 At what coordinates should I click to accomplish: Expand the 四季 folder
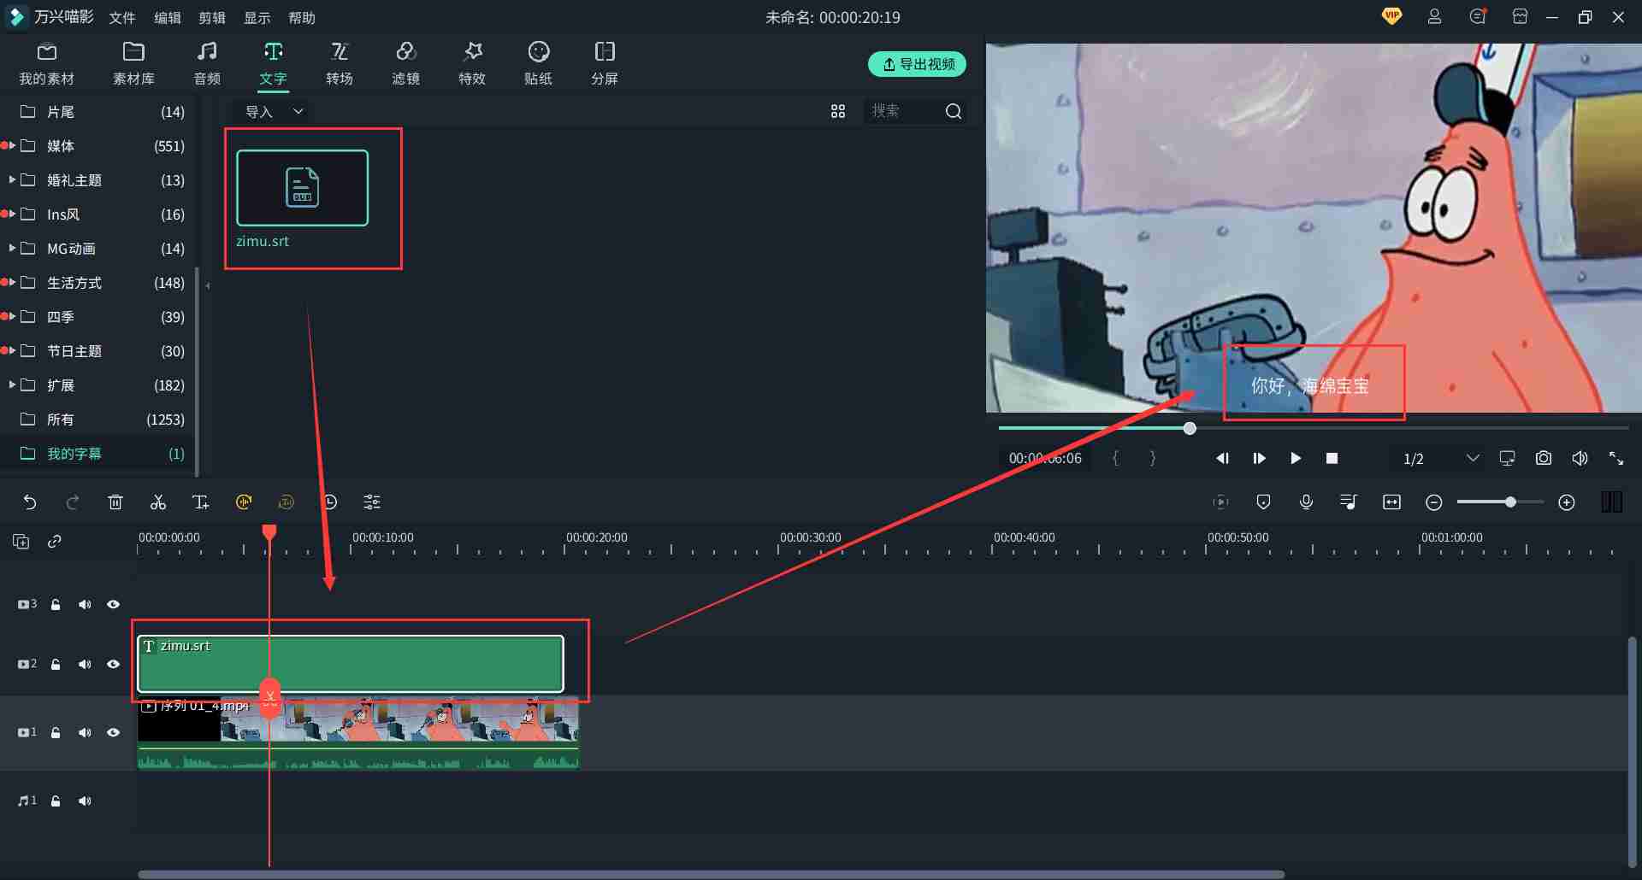[x=12, y=316]
